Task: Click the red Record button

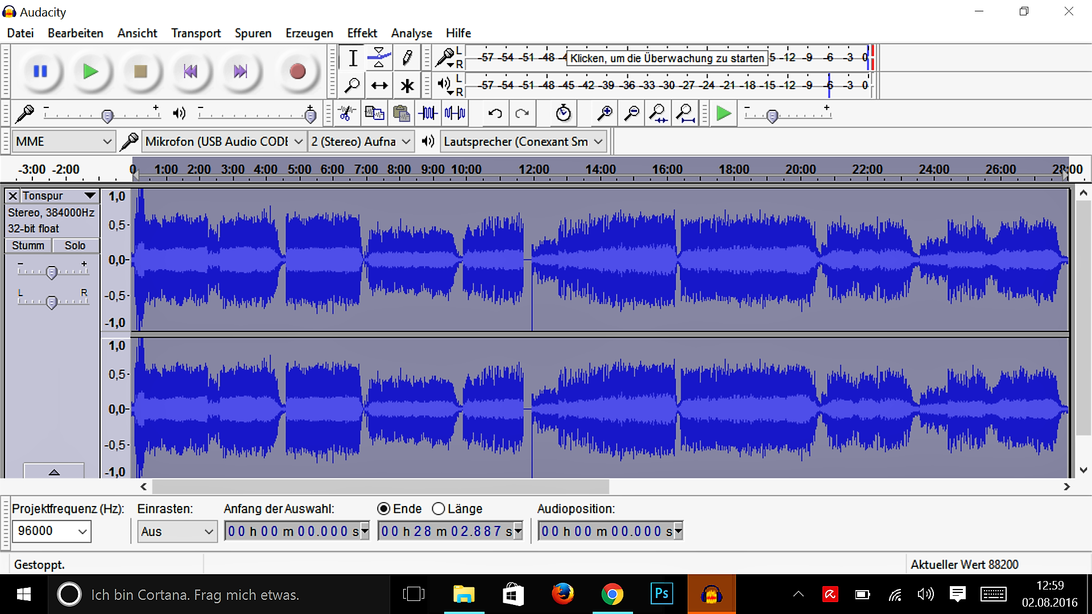Action: (x=297, y=72)
